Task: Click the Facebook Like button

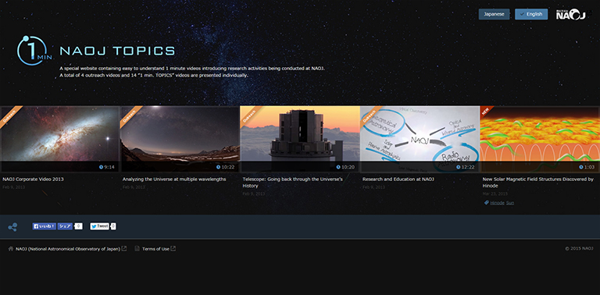Action: 45,226
